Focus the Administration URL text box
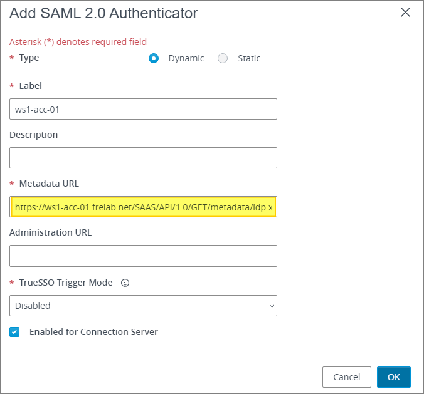The height and width of the screenshot is (394, 424). pyautogui.click(x=143, y=256)
